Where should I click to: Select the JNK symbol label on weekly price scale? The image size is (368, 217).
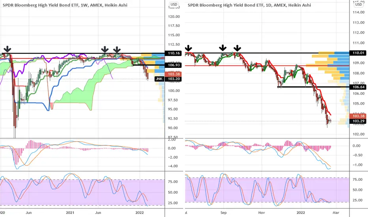160,79
